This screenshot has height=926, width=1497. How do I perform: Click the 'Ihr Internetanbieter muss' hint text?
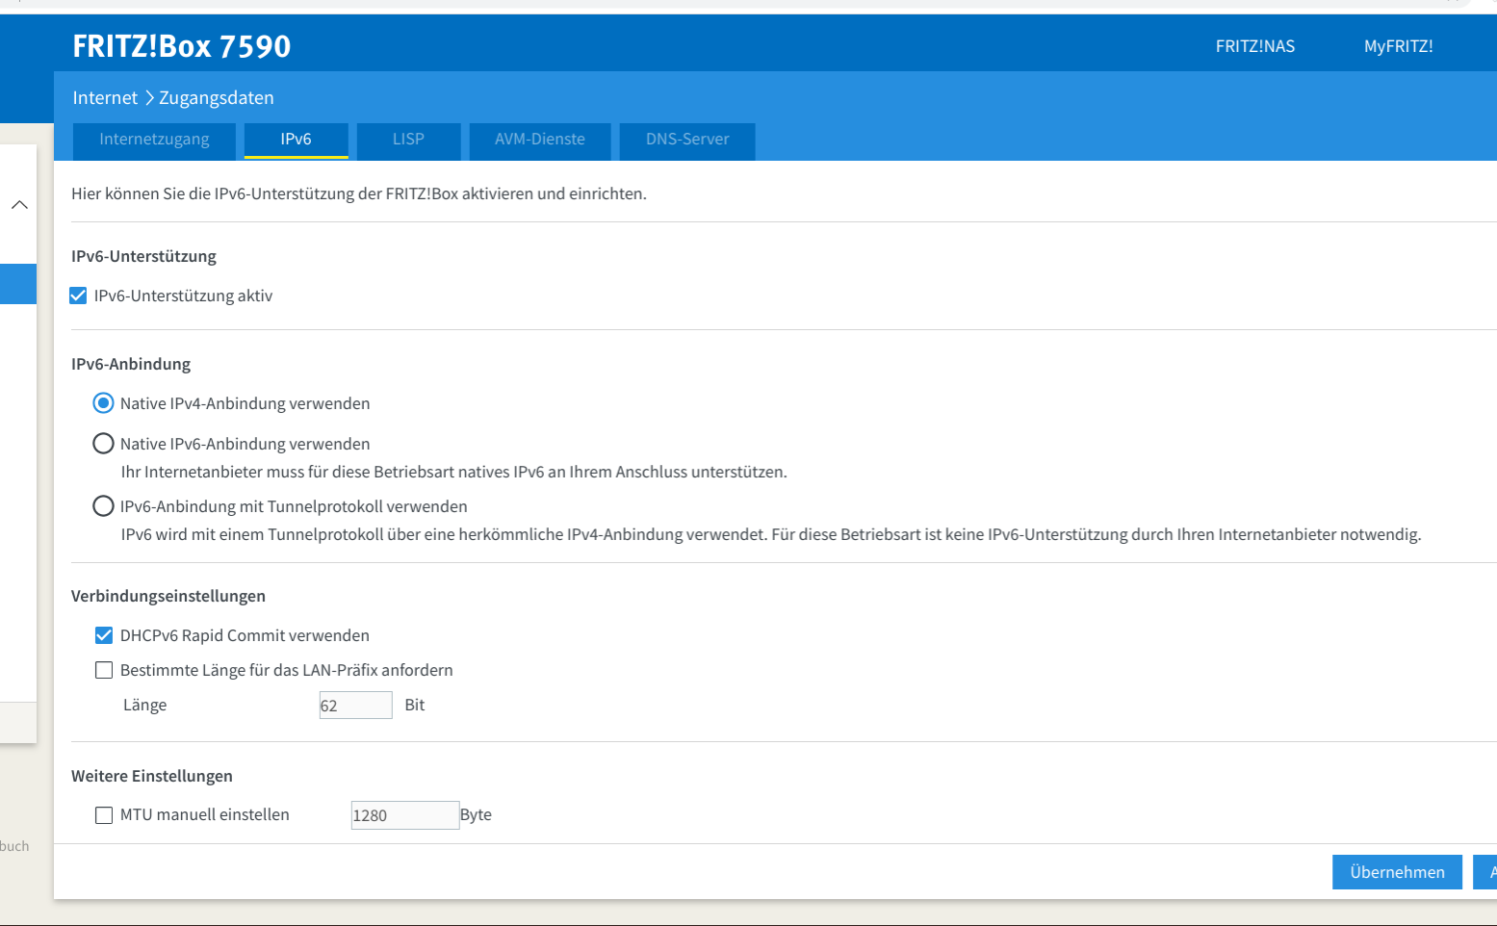454,473
